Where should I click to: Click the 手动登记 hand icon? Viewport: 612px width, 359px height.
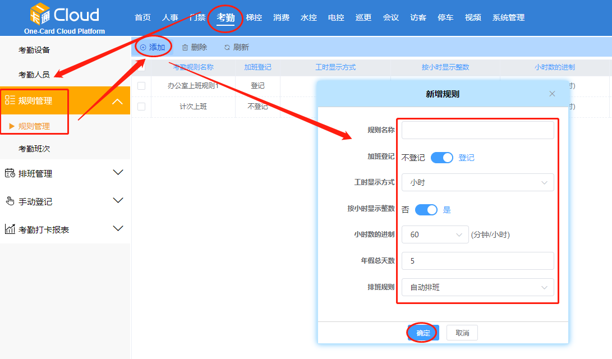tap(10, 201)
